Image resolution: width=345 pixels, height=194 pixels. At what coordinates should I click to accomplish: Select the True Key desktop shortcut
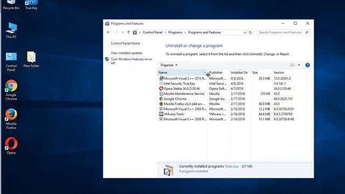click(x=31, y=5)
